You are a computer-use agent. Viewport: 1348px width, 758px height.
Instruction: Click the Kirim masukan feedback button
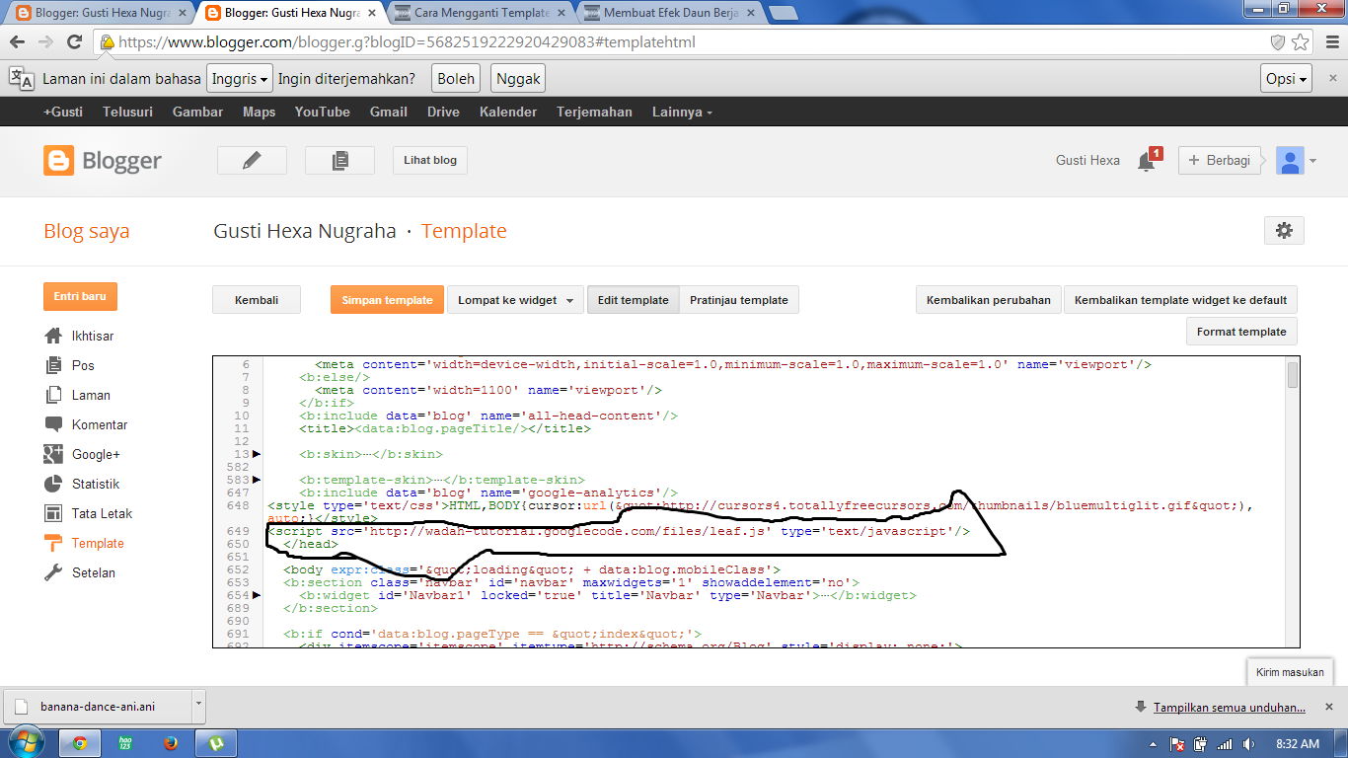point(1290,672)
